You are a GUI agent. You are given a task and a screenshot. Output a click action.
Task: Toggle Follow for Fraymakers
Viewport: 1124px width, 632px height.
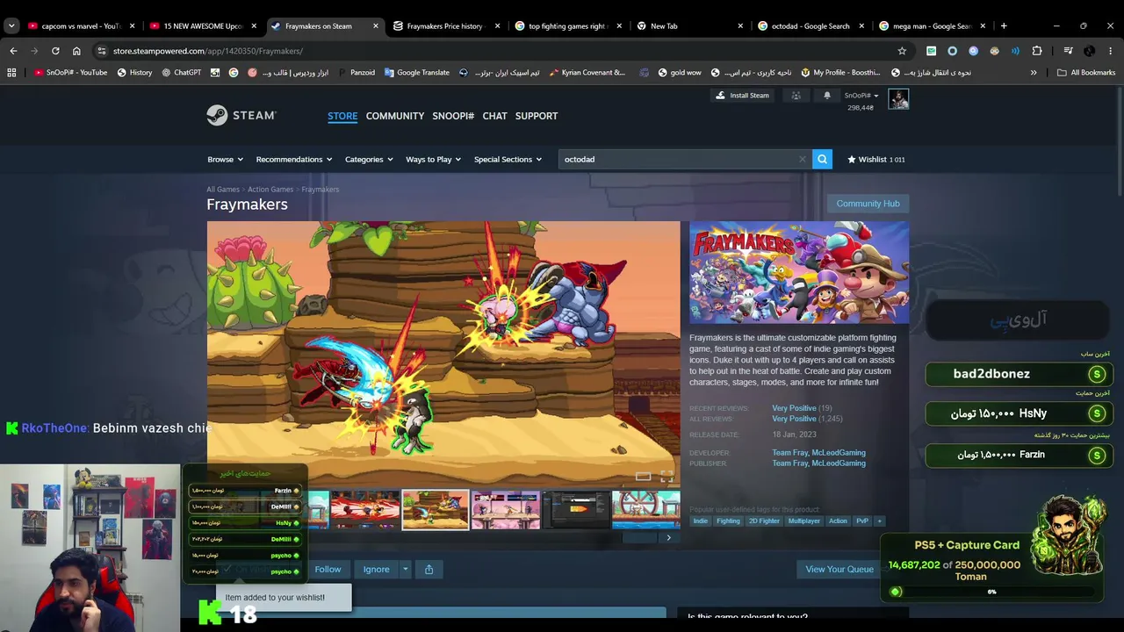(x=328, y=569)
